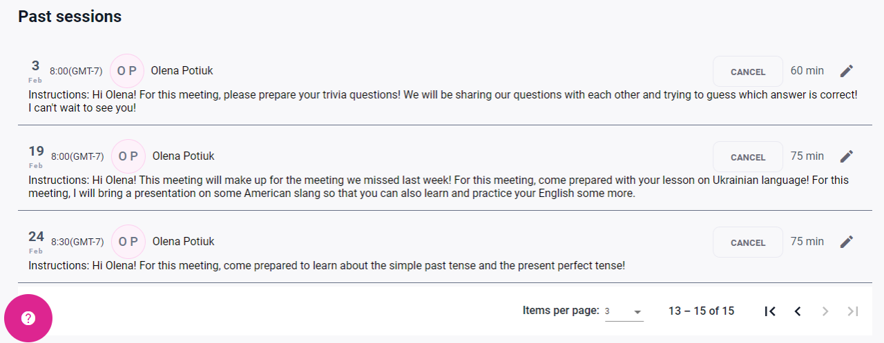Click the OP avatar on Feb 24 session

coord(128,242)
